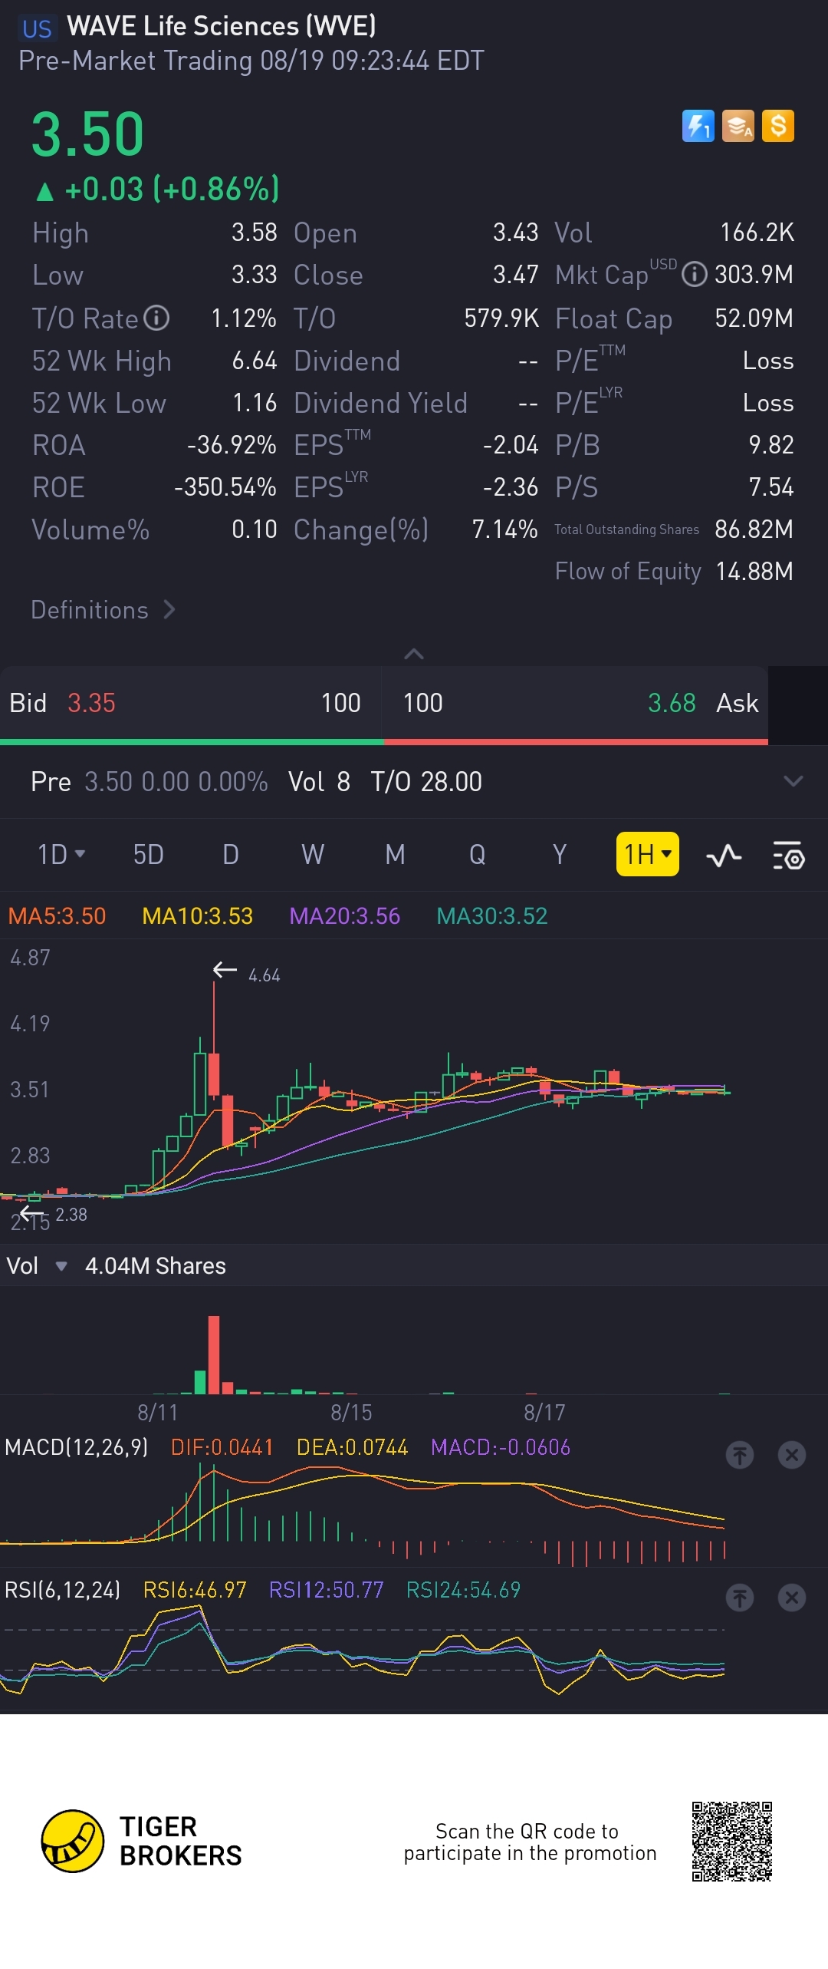The image size is (828, 1969).
Task: Switch to the 5D chart tab
Action: pyautogui.click(x=148, y=854)
